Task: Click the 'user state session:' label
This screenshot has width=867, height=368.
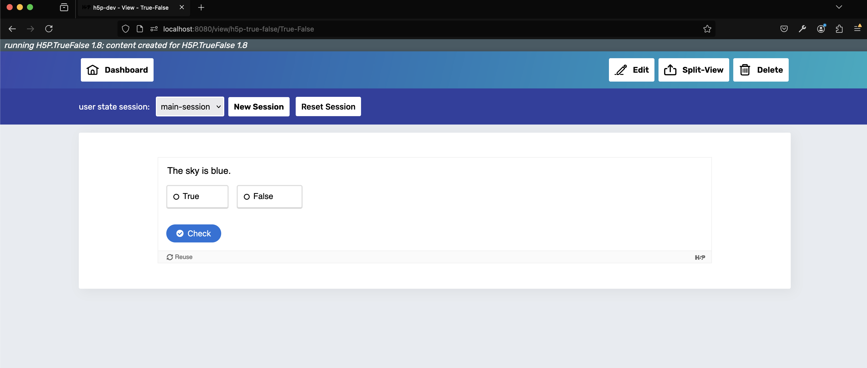Action: [114, 107]
